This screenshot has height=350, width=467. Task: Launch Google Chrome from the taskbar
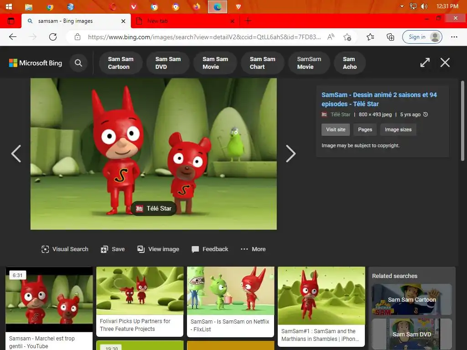click(50, 6)
